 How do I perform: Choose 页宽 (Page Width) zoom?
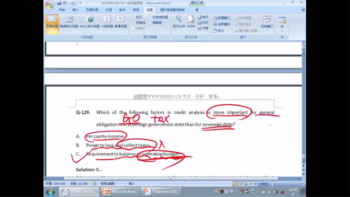point(203,29)
